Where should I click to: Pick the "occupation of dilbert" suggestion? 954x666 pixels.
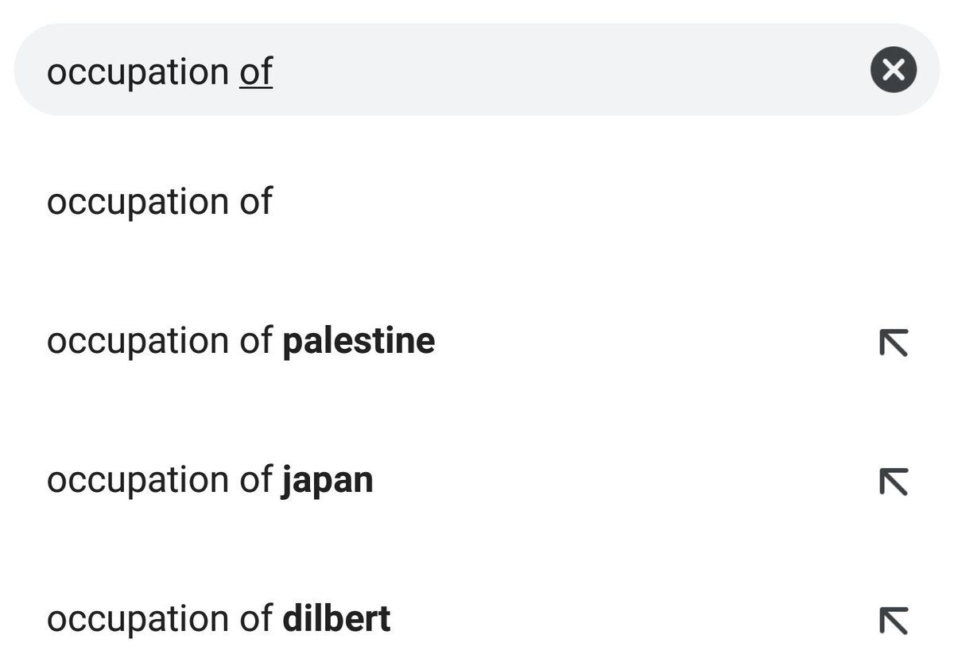pos(219,620)
